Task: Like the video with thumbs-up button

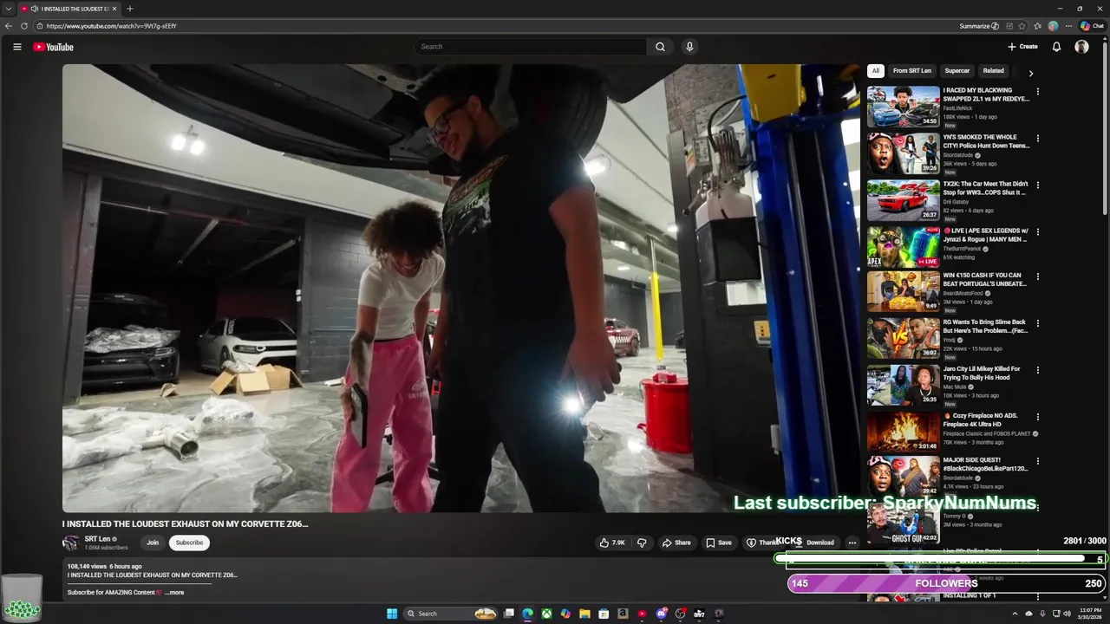Action: (x=612, y=543)
